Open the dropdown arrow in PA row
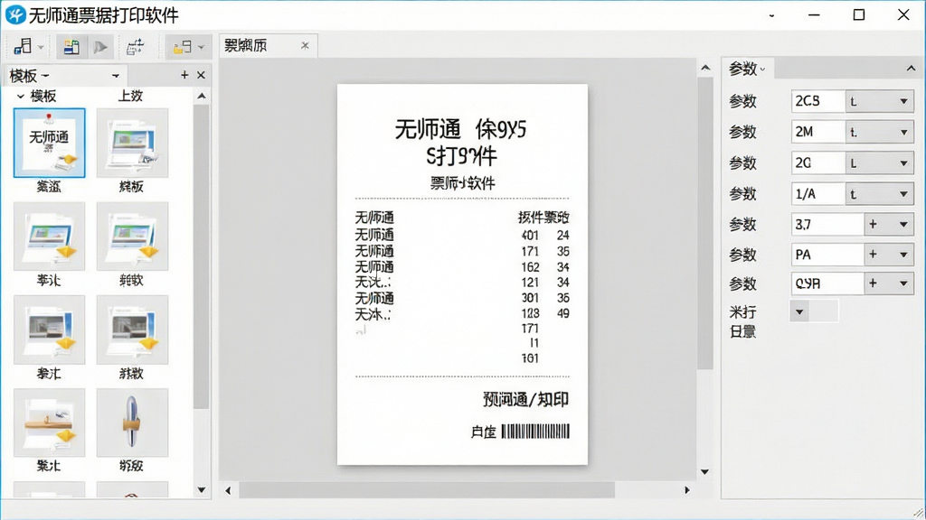The image size is (926, 520). 903,255
